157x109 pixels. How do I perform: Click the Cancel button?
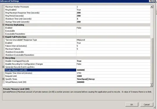[147, 105]
